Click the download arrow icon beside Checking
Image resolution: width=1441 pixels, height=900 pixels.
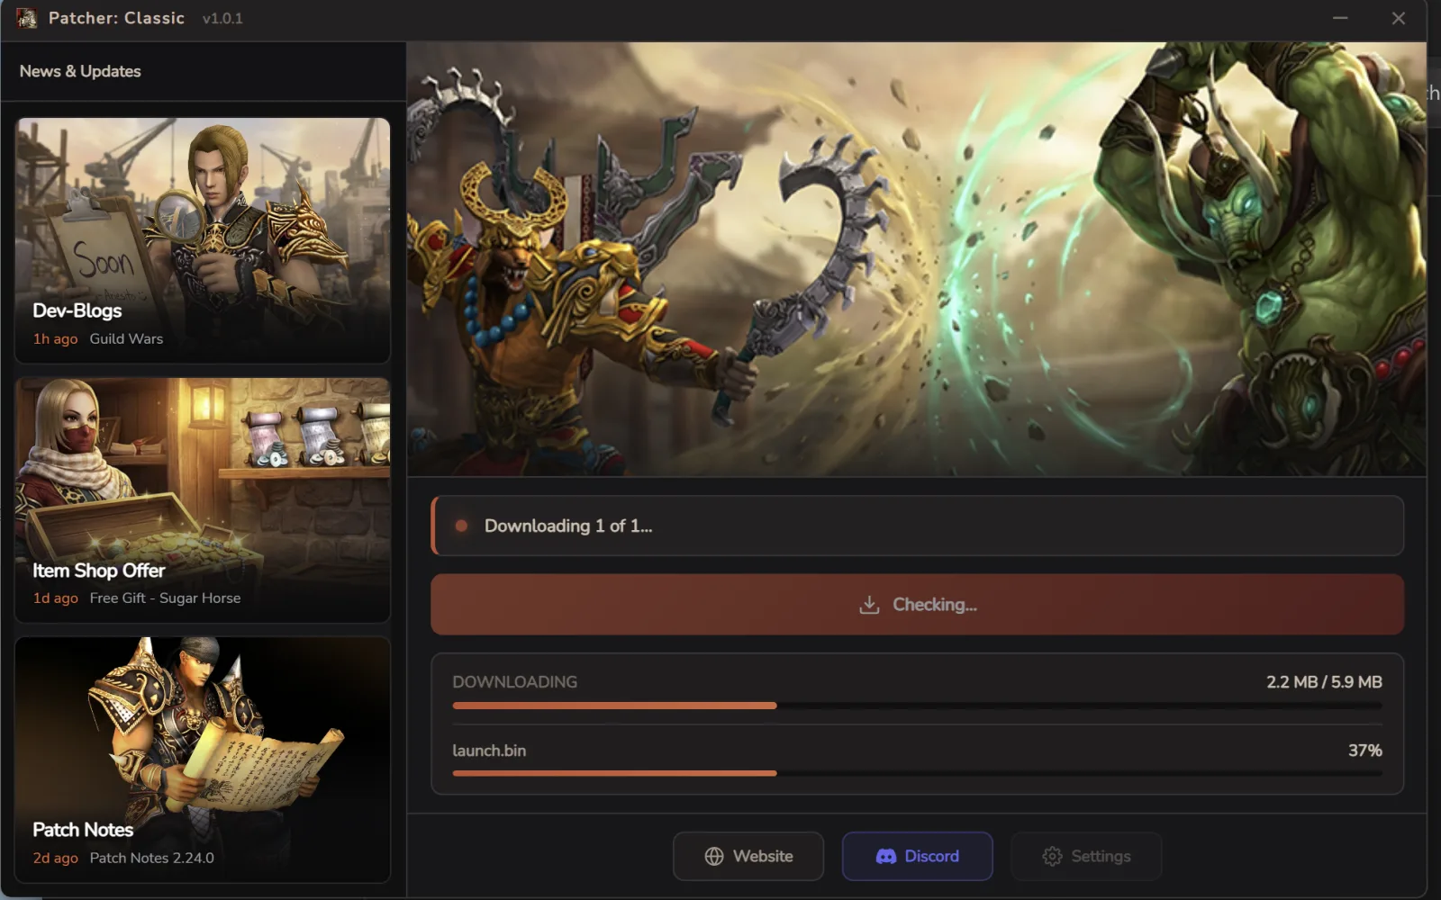[869, 605]
